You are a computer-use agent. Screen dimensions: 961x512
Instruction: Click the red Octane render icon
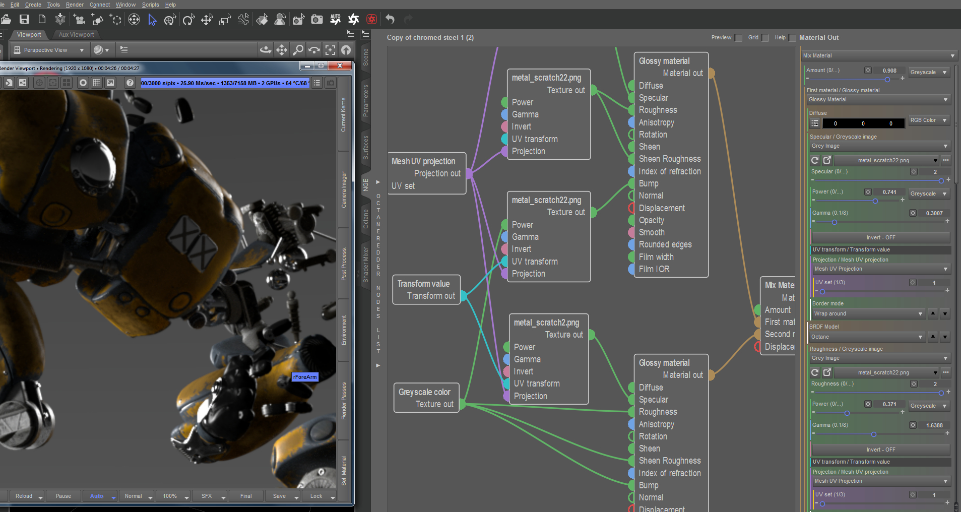point(371,20)
